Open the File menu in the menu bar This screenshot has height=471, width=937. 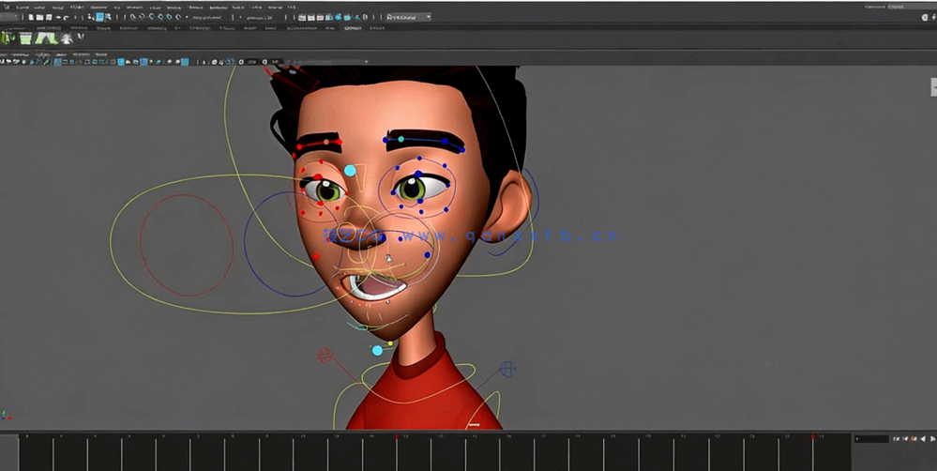[x=17, y=6]
